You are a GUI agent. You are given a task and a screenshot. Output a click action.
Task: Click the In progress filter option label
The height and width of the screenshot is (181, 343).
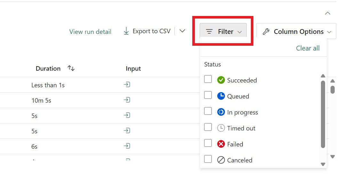(x=242, y=112)
